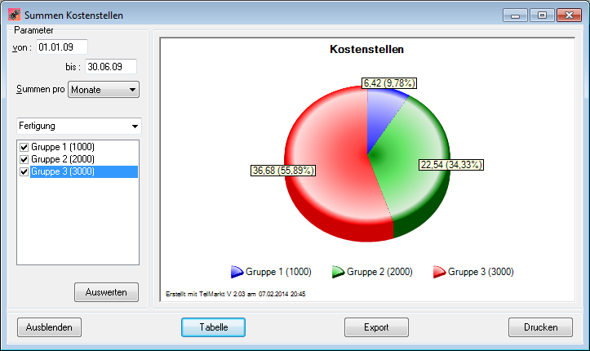Click the app icon in title bar
This screenshot has height=351, width=590.
[x=14, y=14]
